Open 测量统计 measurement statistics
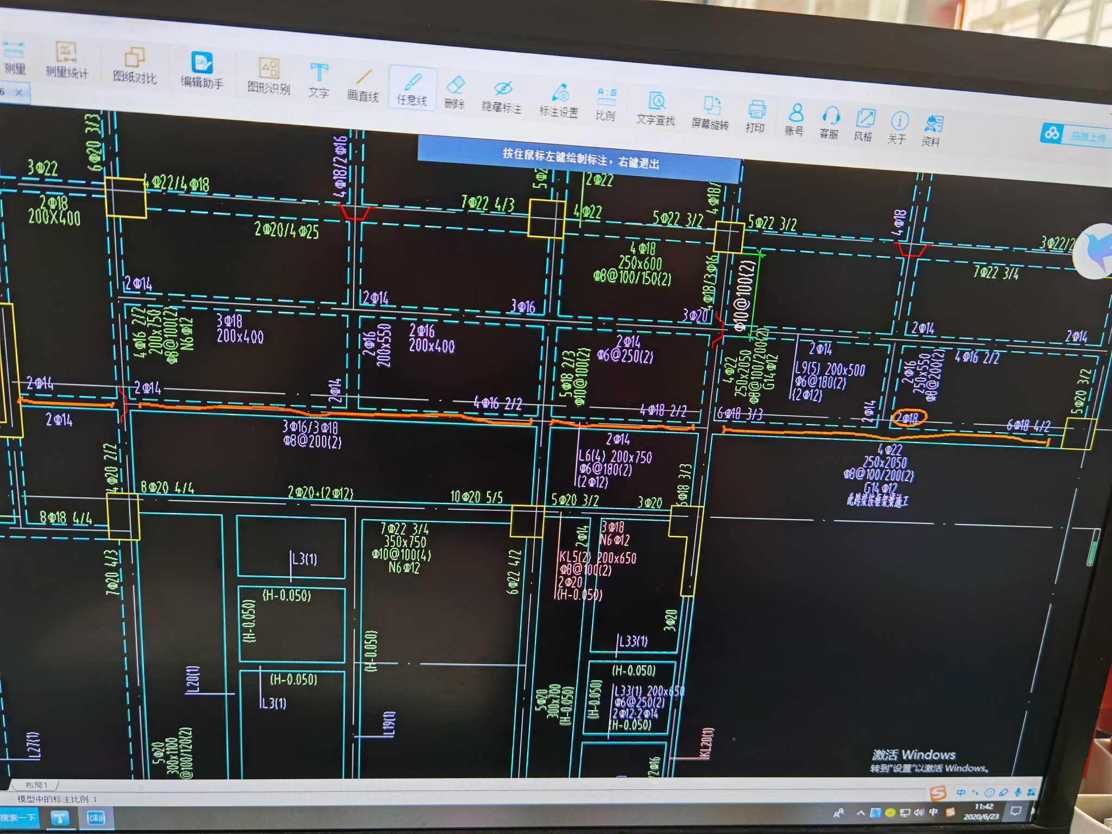The height and width of the screenshot is (834, 1112). pos(66,61)
